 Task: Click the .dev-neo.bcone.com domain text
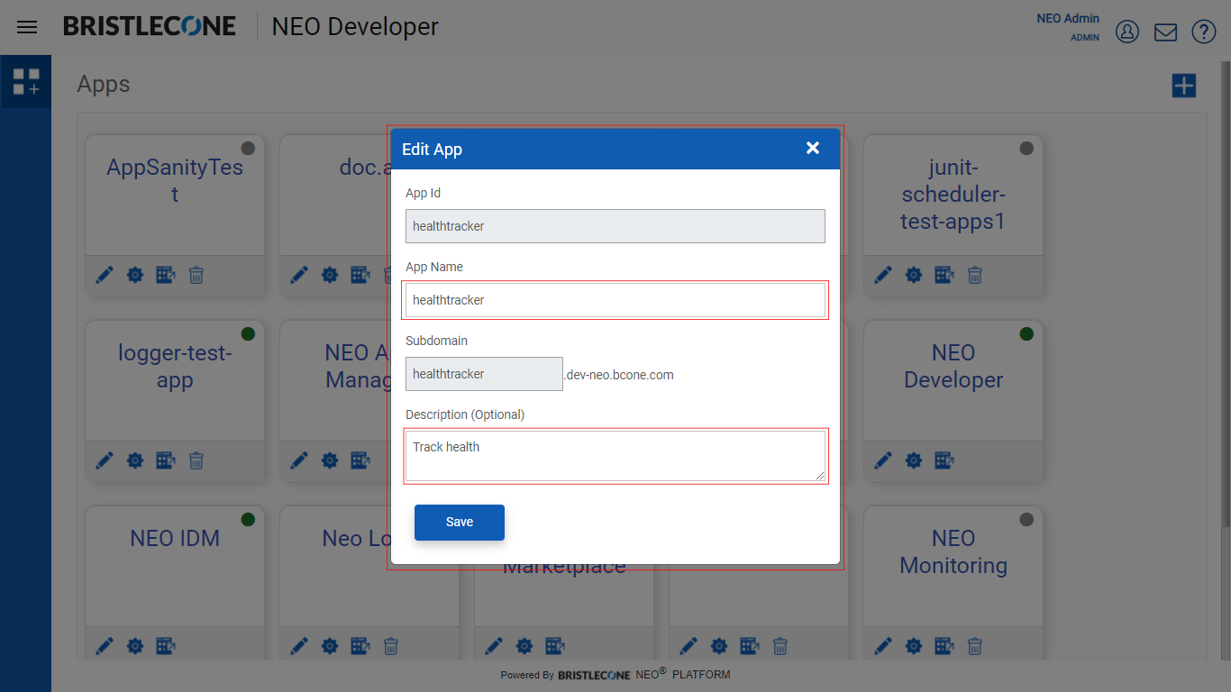click(619, 375)
